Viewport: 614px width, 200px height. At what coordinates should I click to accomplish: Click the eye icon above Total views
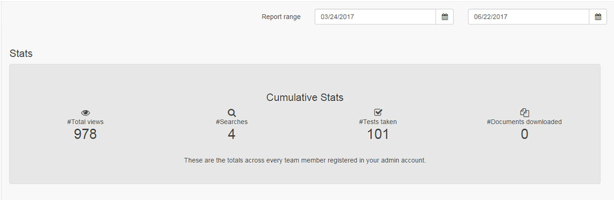pyautogui.click(x=85, y=113)
